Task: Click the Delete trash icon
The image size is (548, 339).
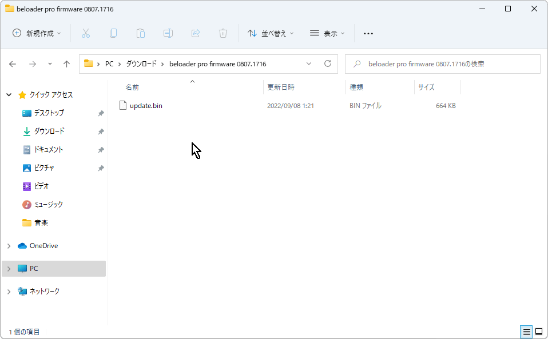Action: 223,33
